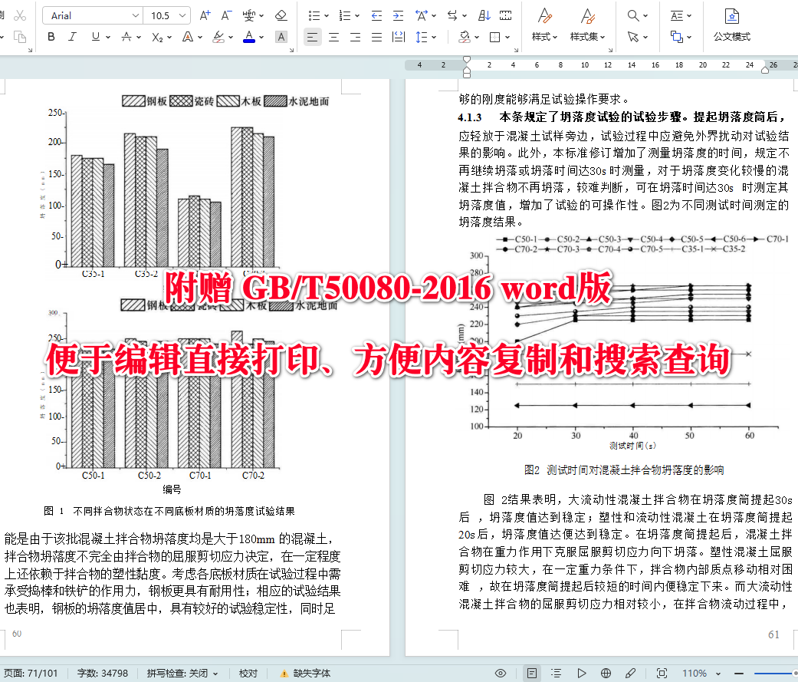This screenshot has width=798, height=682.
Task: Toggle center paragraph alignment
Action: point(333,36)
